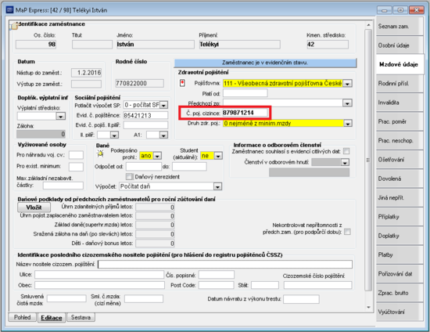
Task: Click the Čís. popisné field
Action: 217,275
